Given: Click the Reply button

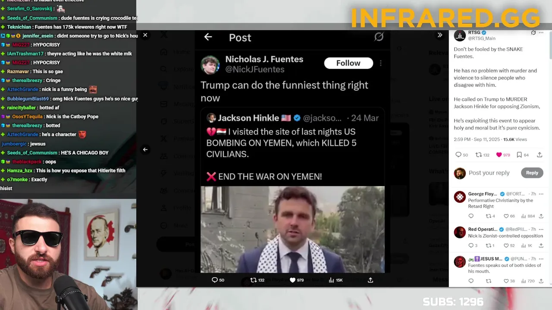Looking at the screenshot, I should tap(532, 173).
